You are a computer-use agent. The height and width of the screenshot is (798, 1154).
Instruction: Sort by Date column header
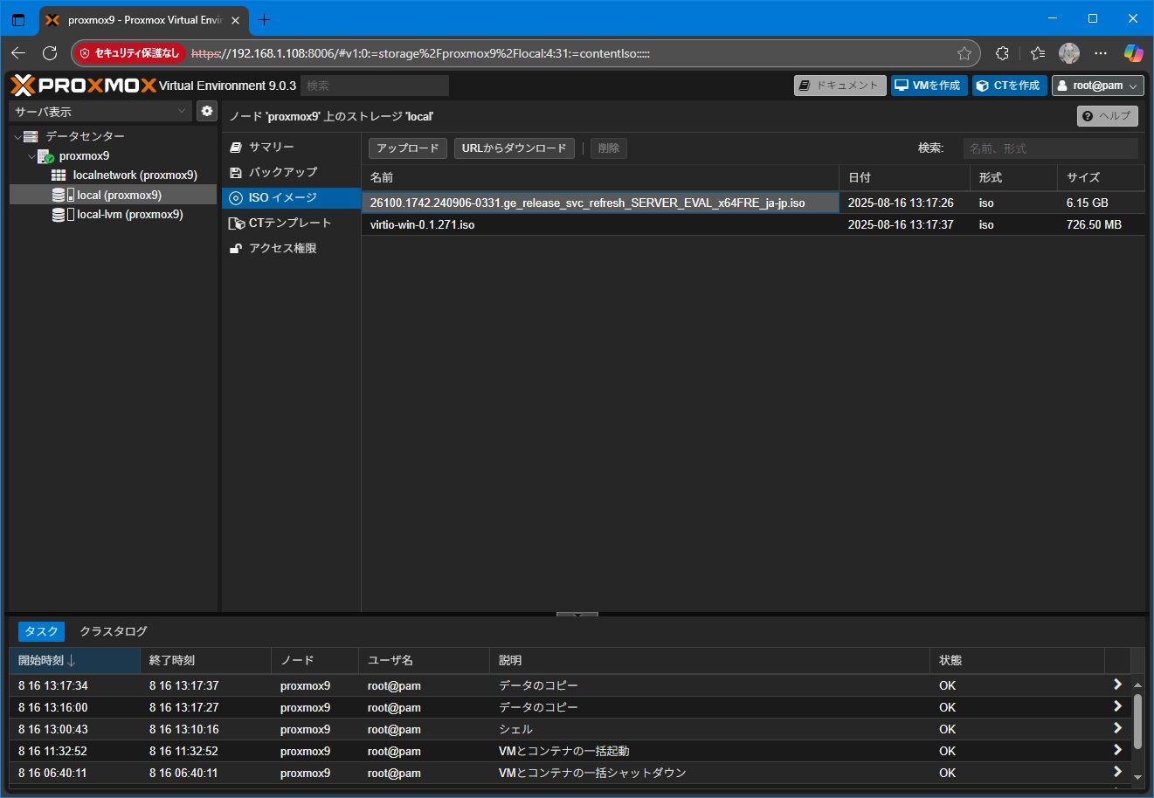(904, 177)
